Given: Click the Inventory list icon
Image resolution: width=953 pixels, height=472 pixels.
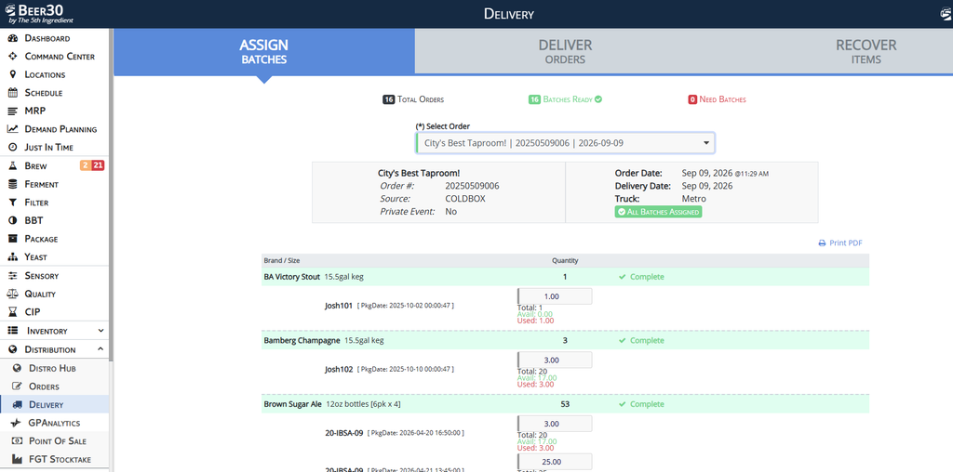Looking at the screenshot, I should tap(13, 332).
